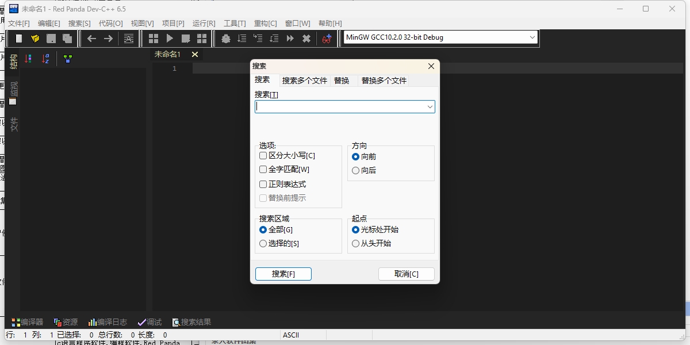Click the Step Out debug icon

point(274,39)
